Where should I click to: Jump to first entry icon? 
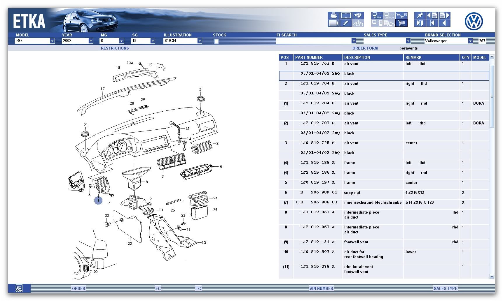click(x=432, y=23)
